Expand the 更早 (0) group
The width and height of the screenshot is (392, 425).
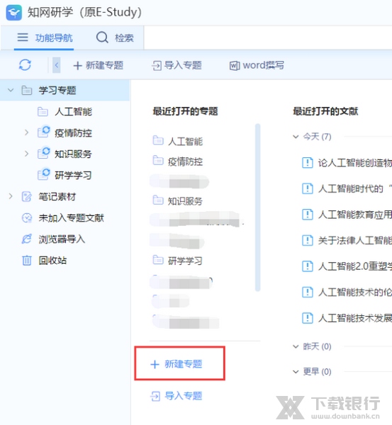[x=296, y=372]
